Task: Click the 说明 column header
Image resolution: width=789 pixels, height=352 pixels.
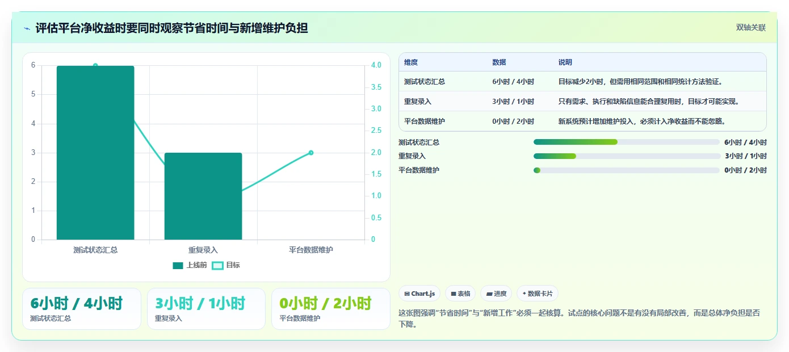Action: pyautogui.click(x=565, y=62)
